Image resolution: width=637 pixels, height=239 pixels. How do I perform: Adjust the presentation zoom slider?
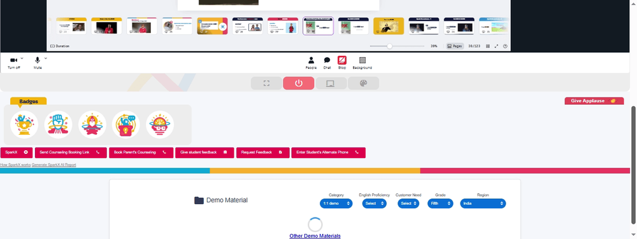click(390, 46)
